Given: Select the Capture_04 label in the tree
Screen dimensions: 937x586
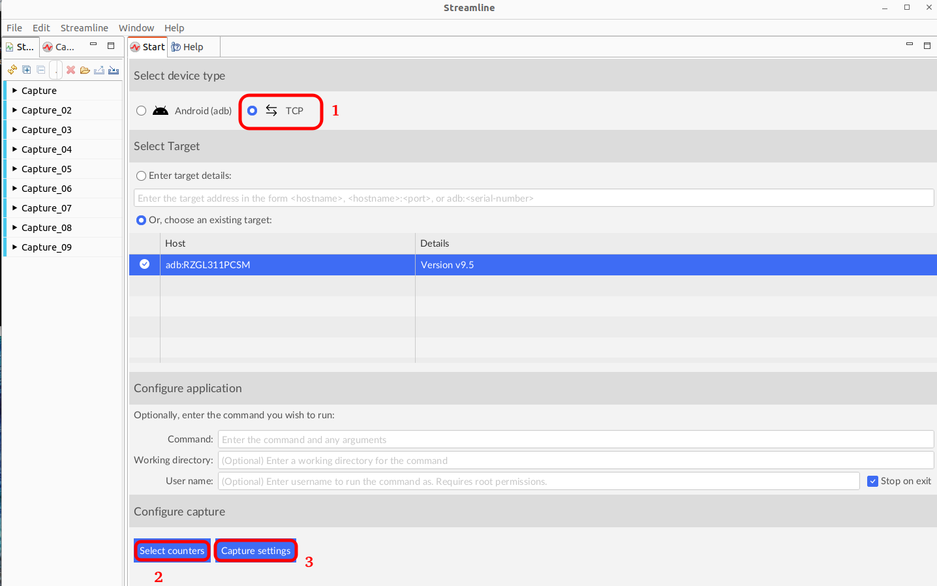Looking at the screenshot, I should click(x=46, y=149).
